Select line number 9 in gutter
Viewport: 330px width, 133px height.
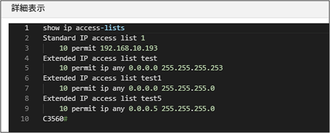pos(27,108)
